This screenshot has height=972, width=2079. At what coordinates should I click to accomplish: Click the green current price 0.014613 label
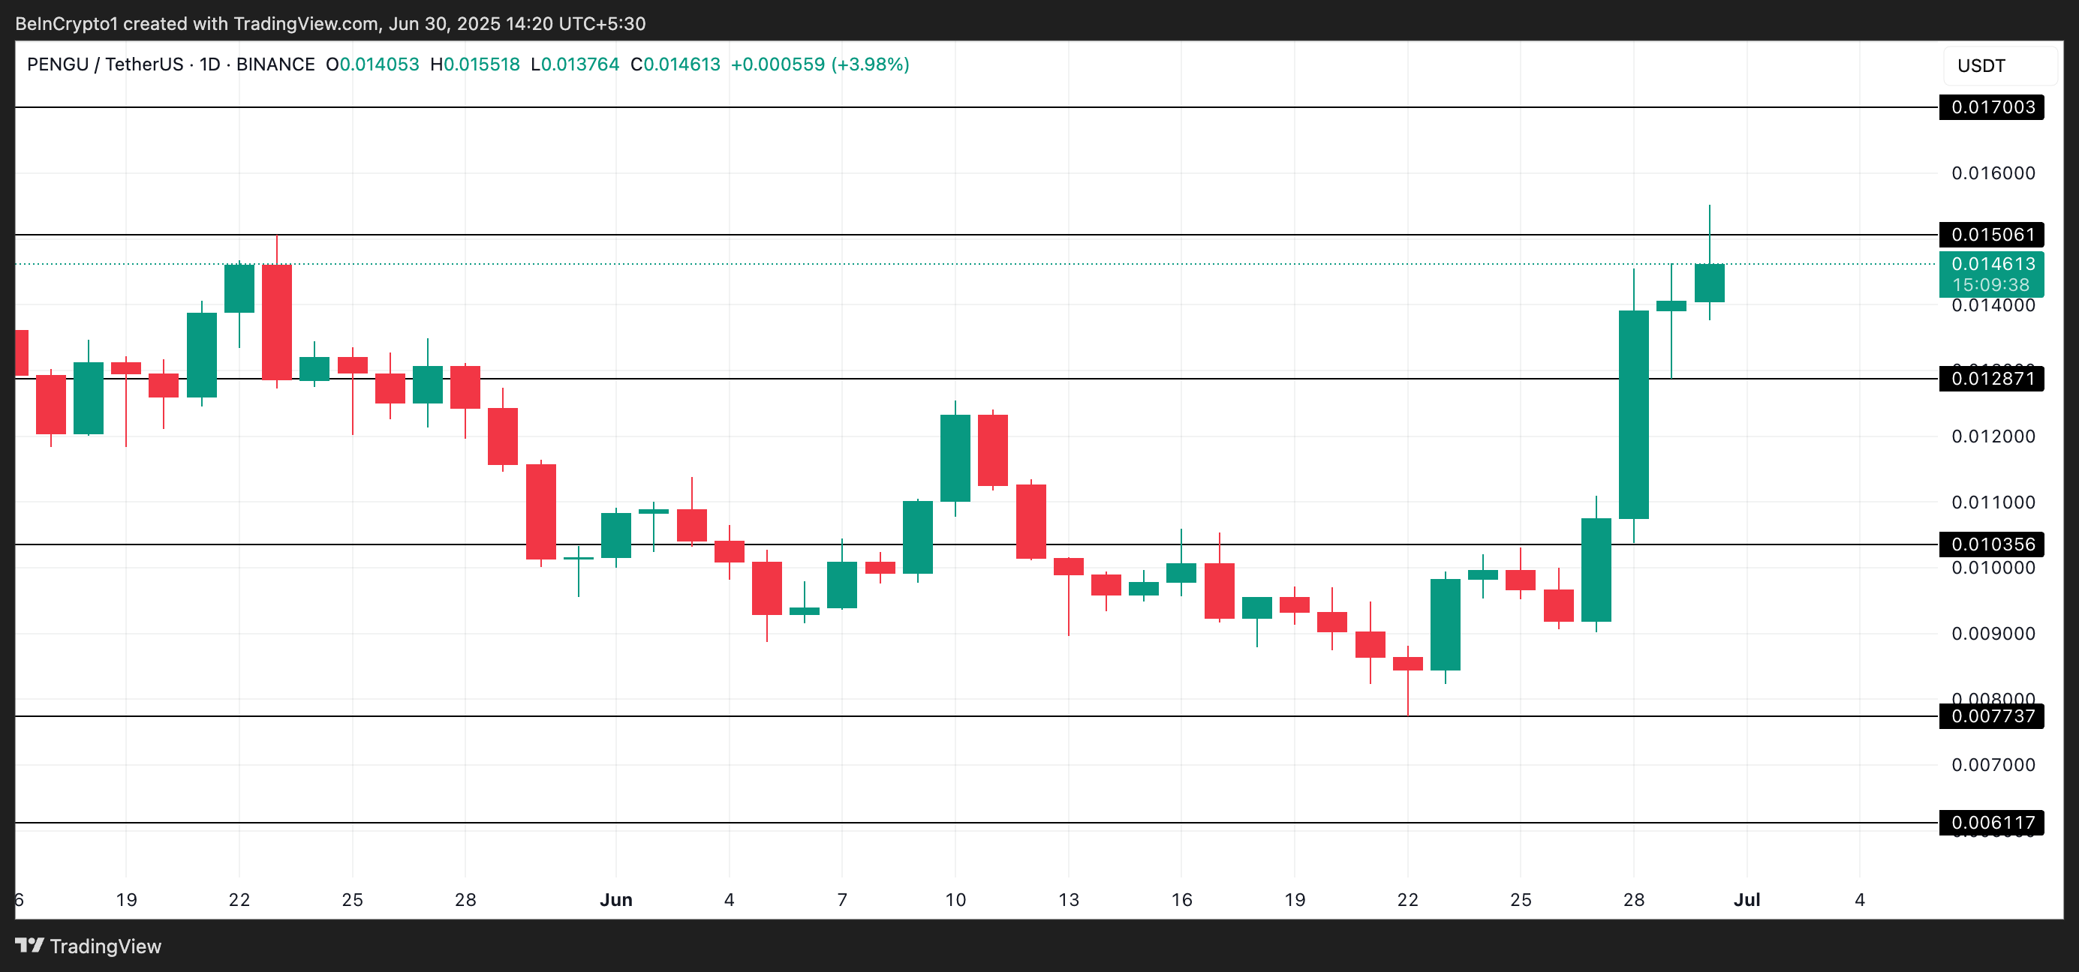click(x=1991, y=265)
